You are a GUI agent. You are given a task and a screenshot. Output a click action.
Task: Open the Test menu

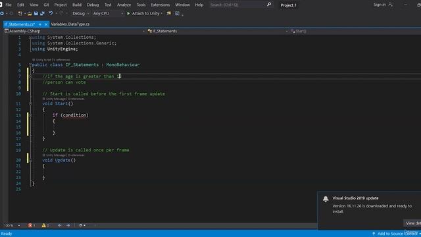(x=108, y=5)
